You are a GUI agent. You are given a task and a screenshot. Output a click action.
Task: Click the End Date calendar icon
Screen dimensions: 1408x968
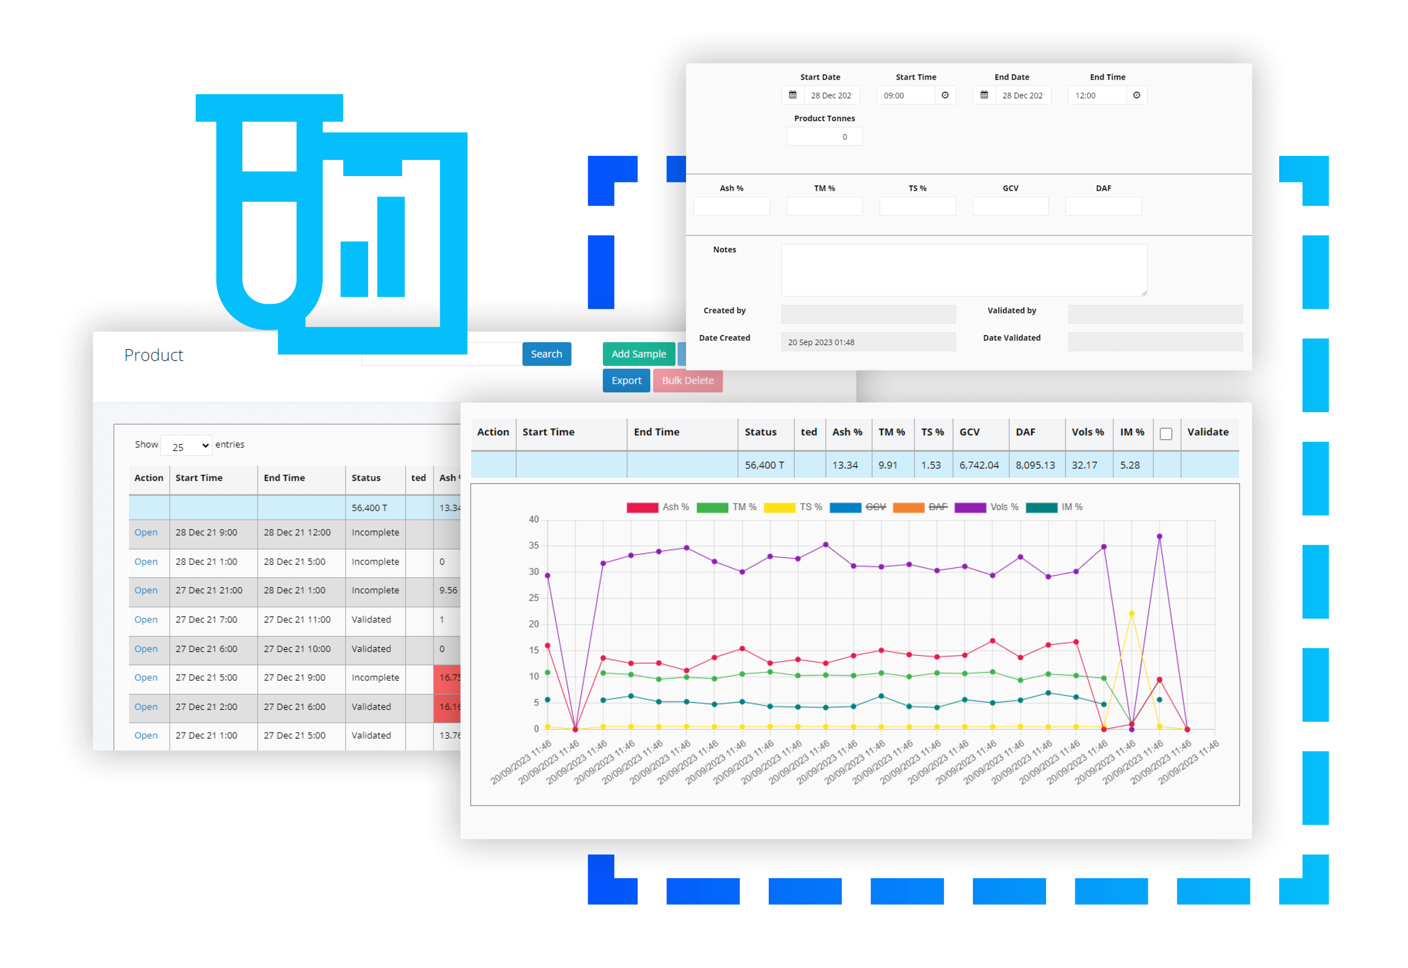(984, 95)
